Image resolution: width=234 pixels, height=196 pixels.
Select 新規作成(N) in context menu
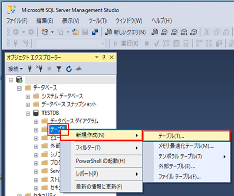(101, 135)
